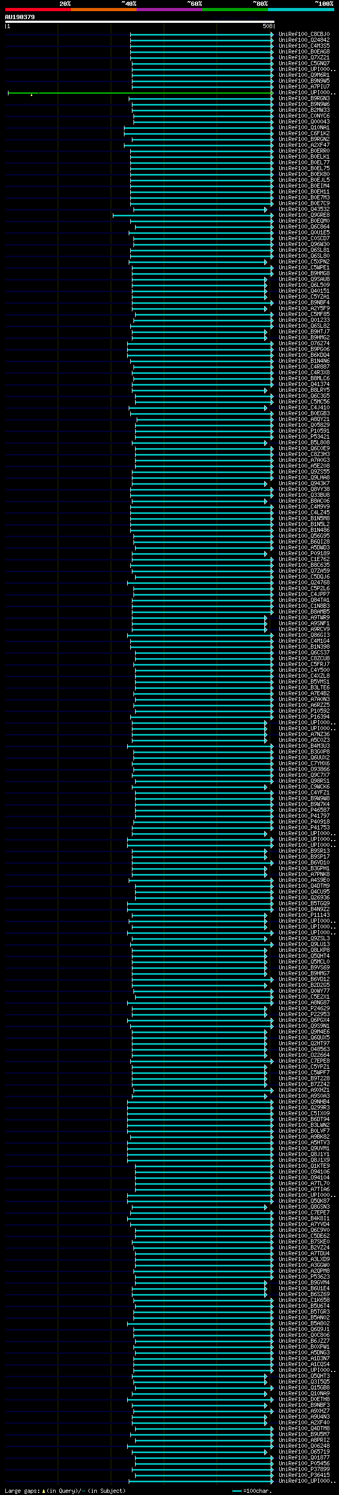This screenshot has width=339, height=1495.
Task: Select hit label UniRef100_Q01877
Action: pos(304,1458)
